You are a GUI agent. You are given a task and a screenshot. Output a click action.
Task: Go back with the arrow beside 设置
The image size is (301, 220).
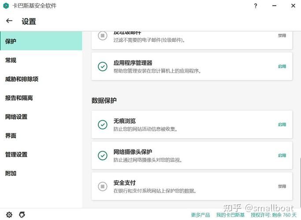[x=9, y=21]
